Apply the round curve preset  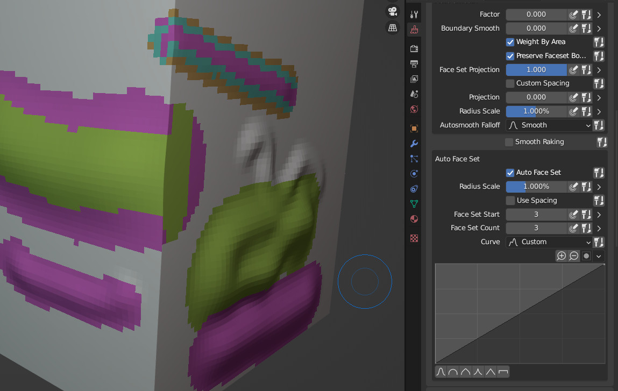click(453, 372)
